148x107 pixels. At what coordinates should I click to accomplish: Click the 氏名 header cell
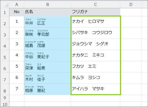pos(47,12)
